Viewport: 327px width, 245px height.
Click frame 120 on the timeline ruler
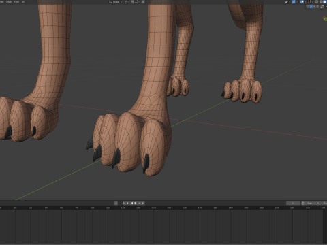coord(123,208)
